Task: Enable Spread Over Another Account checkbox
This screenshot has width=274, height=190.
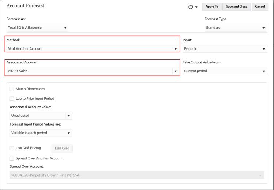Action: [12, 158]
